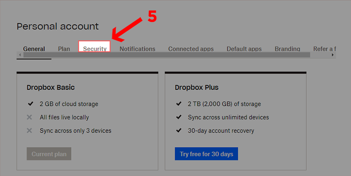Click the Current plan button
Viewport: 351px width, 176px height.
click(49, 154)
